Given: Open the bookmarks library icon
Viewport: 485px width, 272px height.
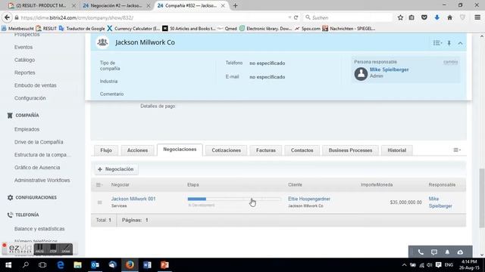Looking at the screenshot, I should point(411,17).
